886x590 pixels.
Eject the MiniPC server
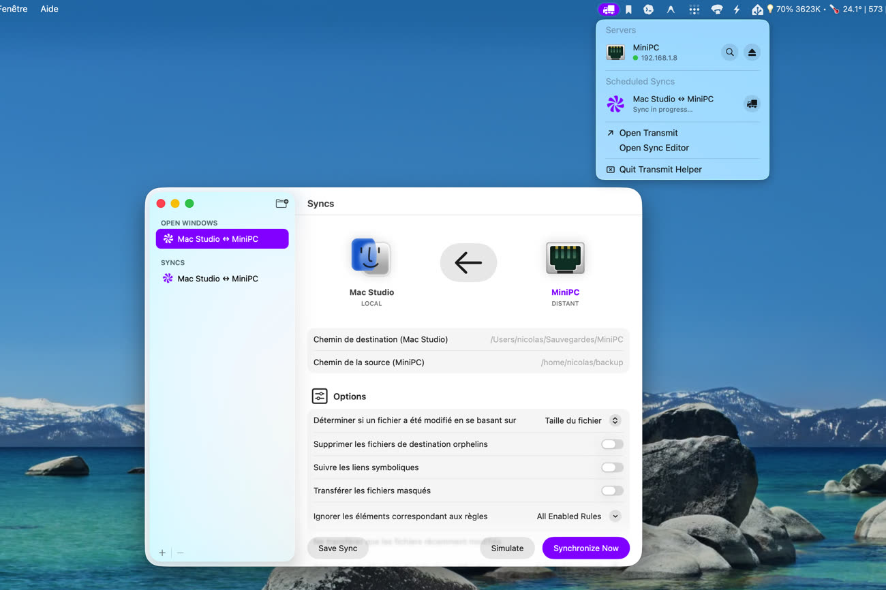tap(752, 52)
